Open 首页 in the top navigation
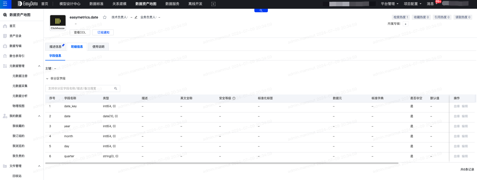The image size is (477, 180). click(x=45, y=4)
